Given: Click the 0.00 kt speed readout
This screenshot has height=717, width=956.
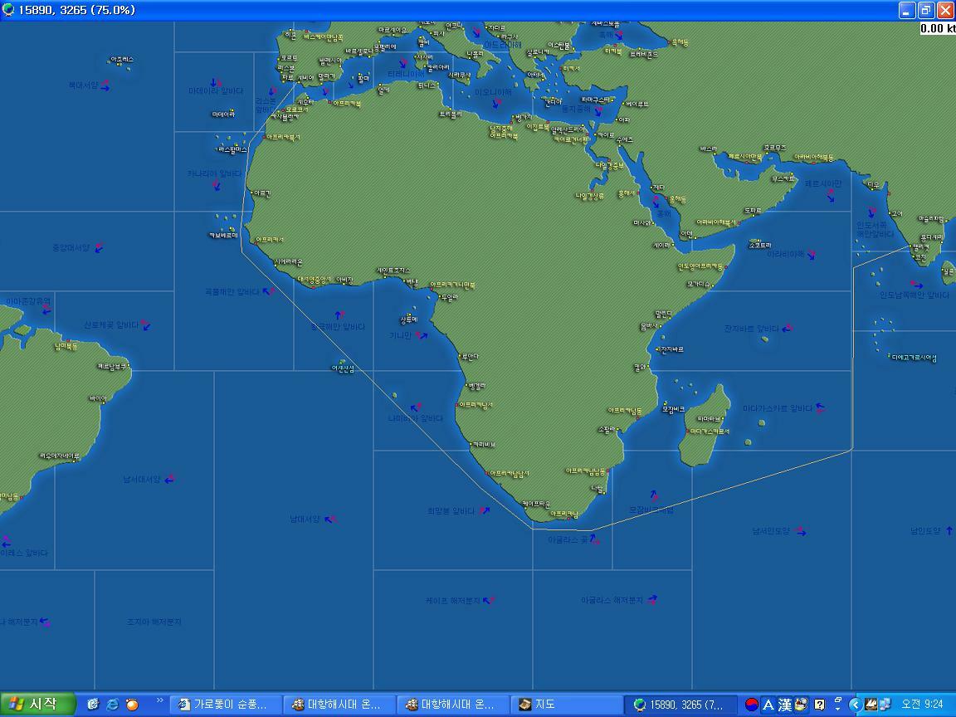Looking at the screenshot, I should [x=937, y=28].
